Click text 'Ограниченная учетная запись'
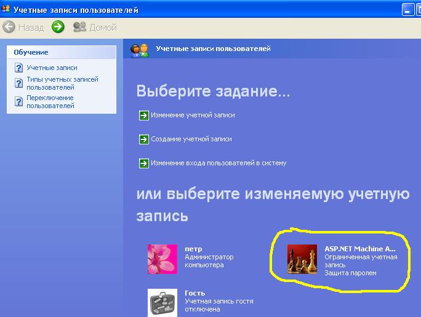Viewport: 421px width, 317px height. (x=361, y=261)
